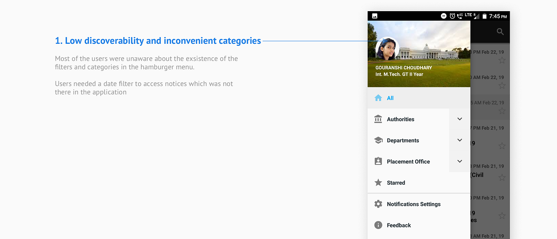The width and height of the screenshot is (557, 239).
Task: Open search with the magnifier icon
Action: click(x=500, y=31)
